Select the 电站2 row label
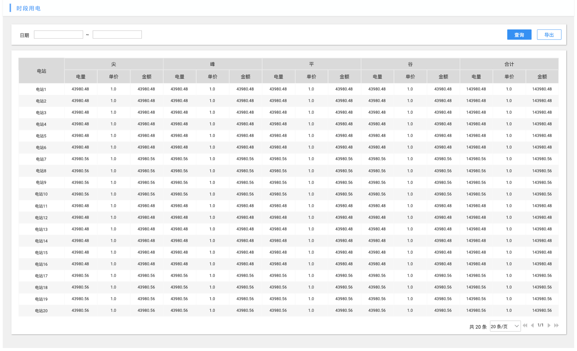 click(41, 101)
